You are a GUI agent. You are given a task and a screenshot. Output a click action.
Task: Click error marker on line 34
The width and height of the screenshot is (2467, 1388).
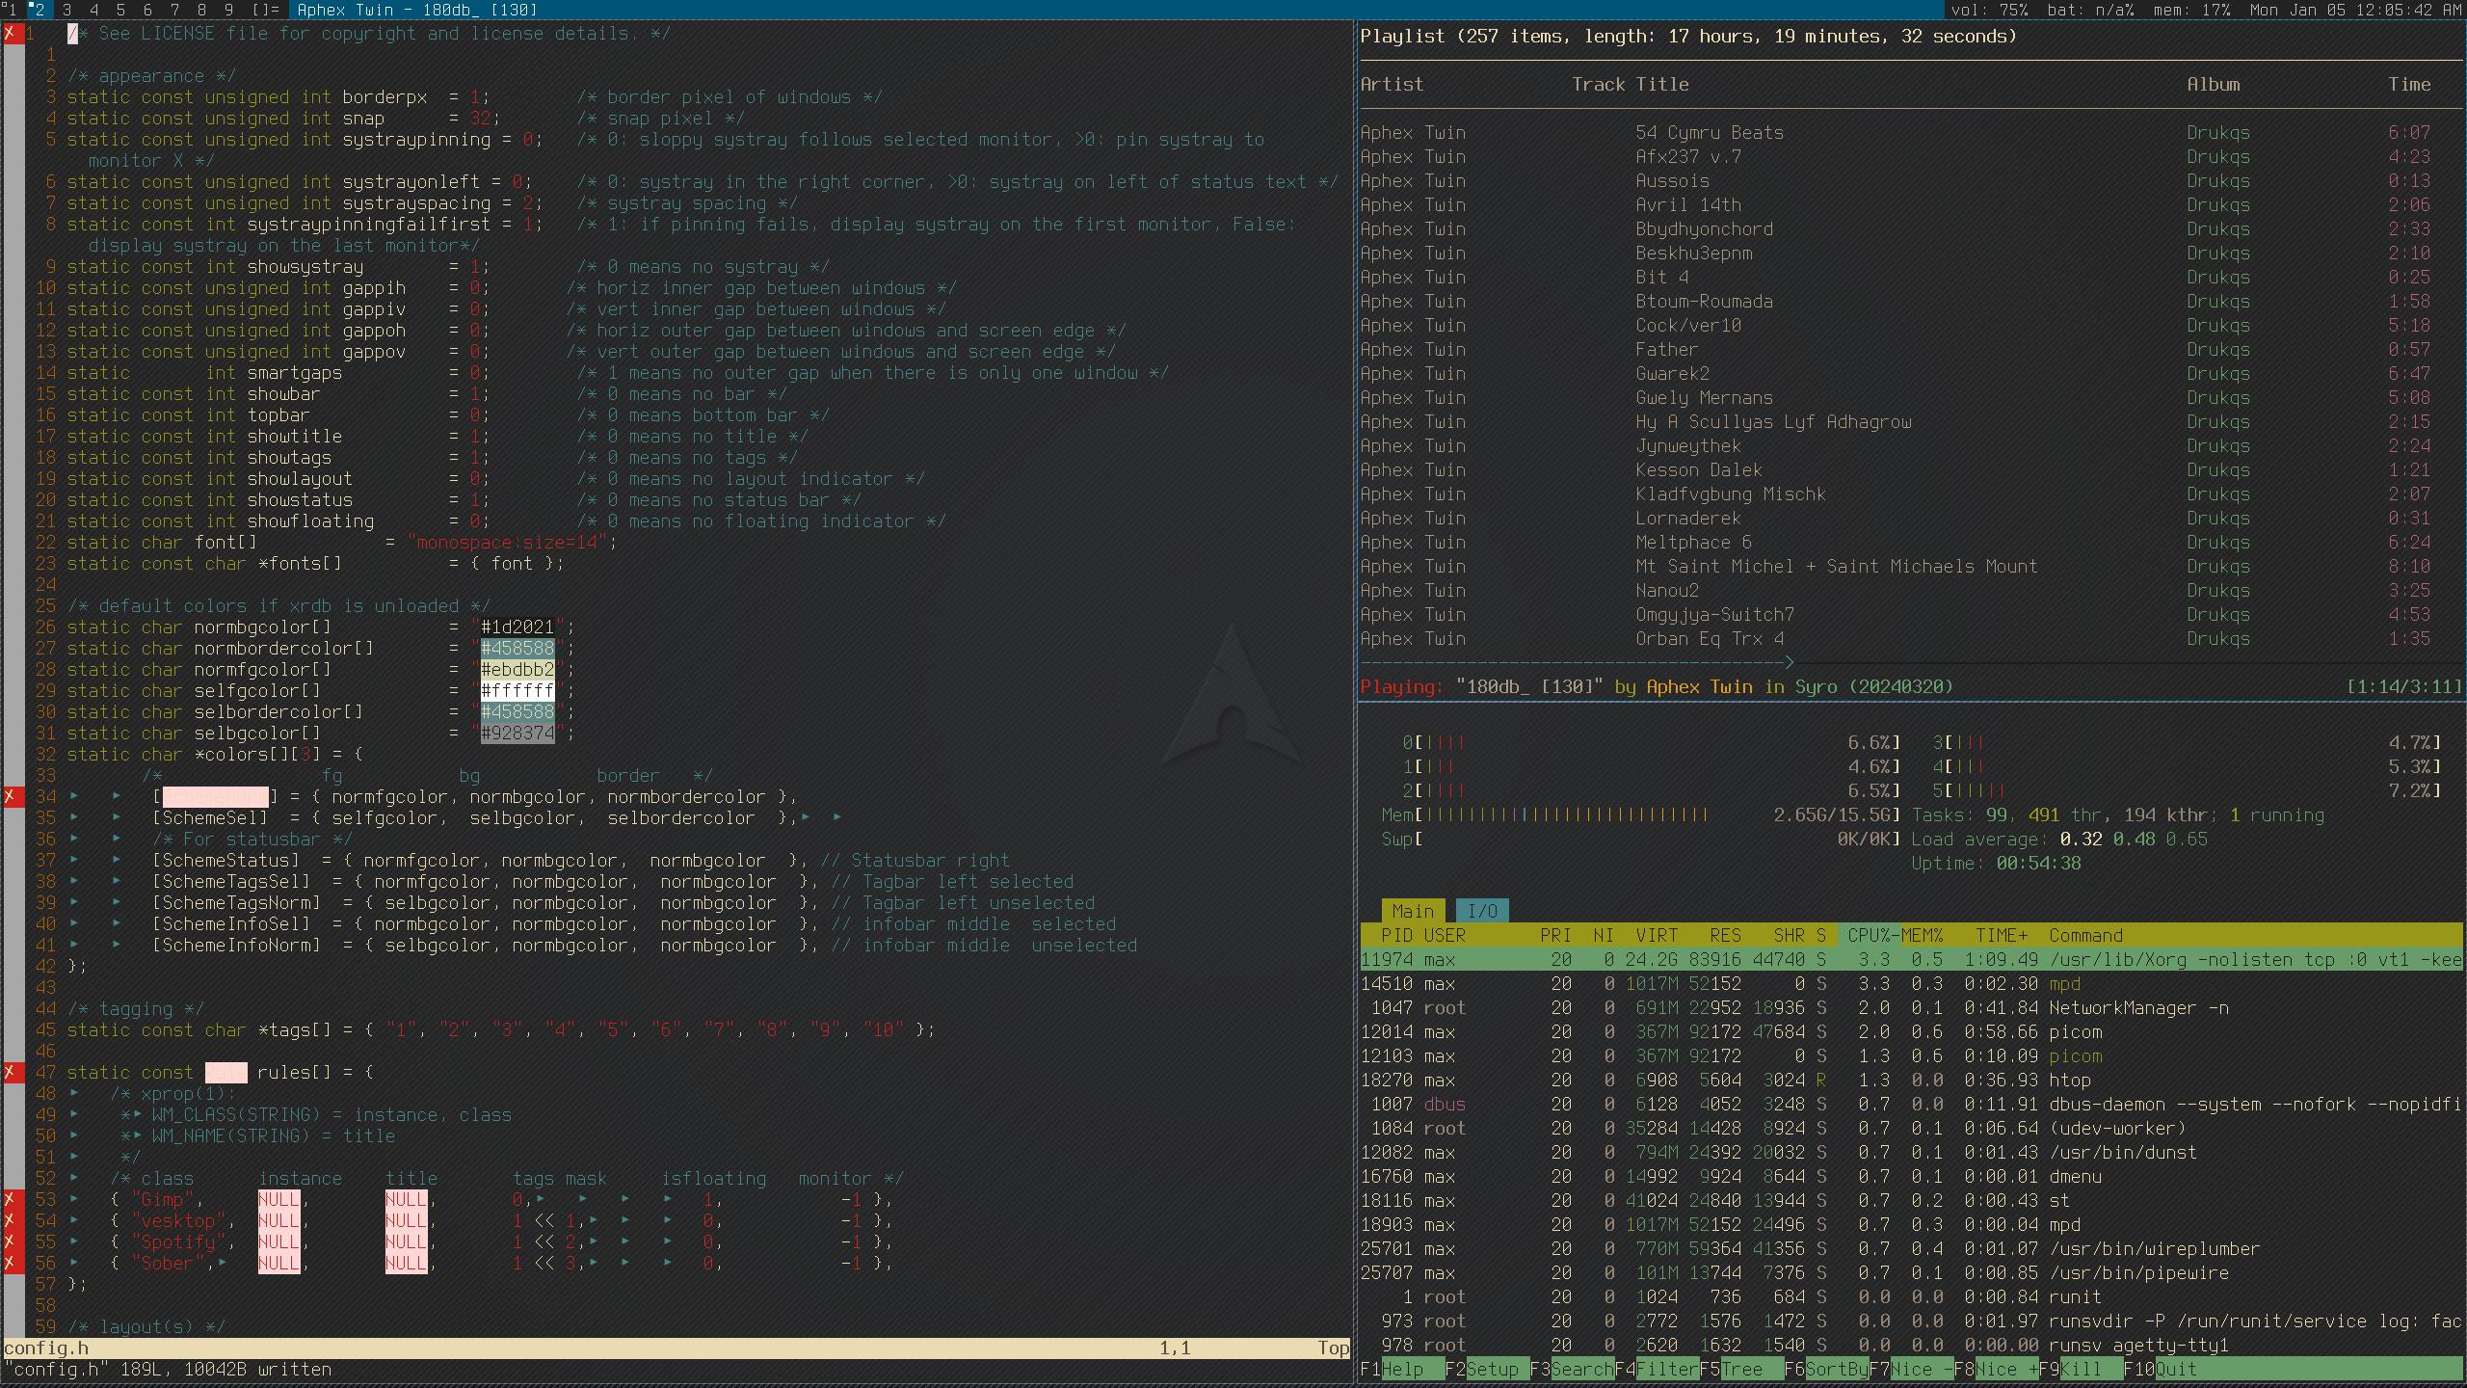point(10,797)
